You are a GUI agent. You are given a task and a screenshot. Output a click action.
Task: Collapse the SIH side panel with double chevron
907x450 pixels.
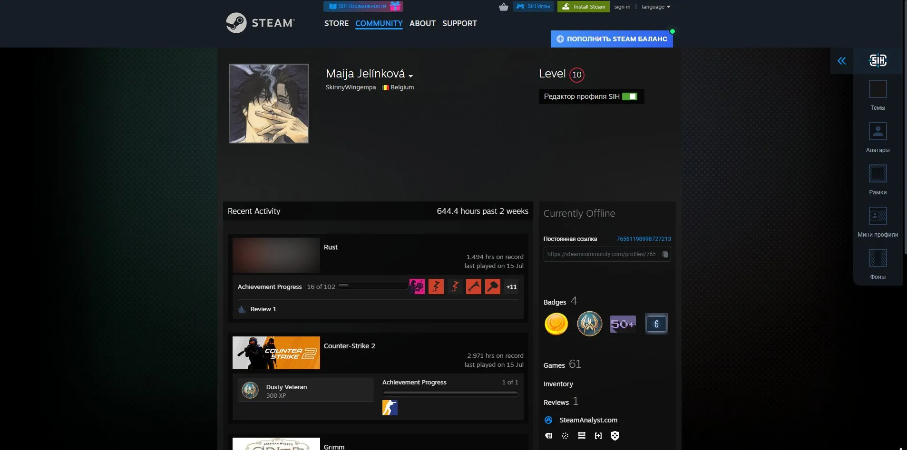[842, 61]
